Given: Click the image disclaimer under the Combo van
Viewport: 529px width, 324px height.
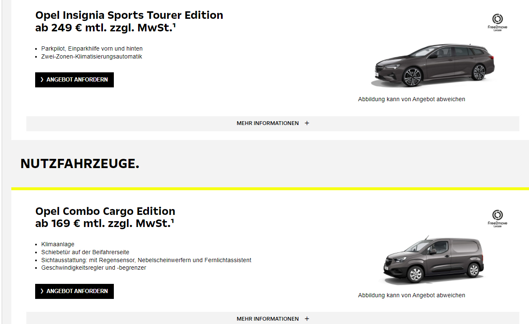Looking at the screenshot, I should point(411,295).
